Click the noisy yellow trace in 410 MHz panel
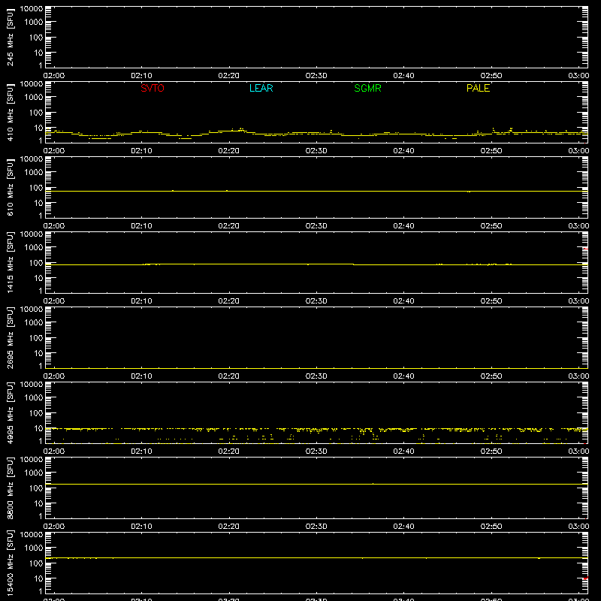 (316, 134)
